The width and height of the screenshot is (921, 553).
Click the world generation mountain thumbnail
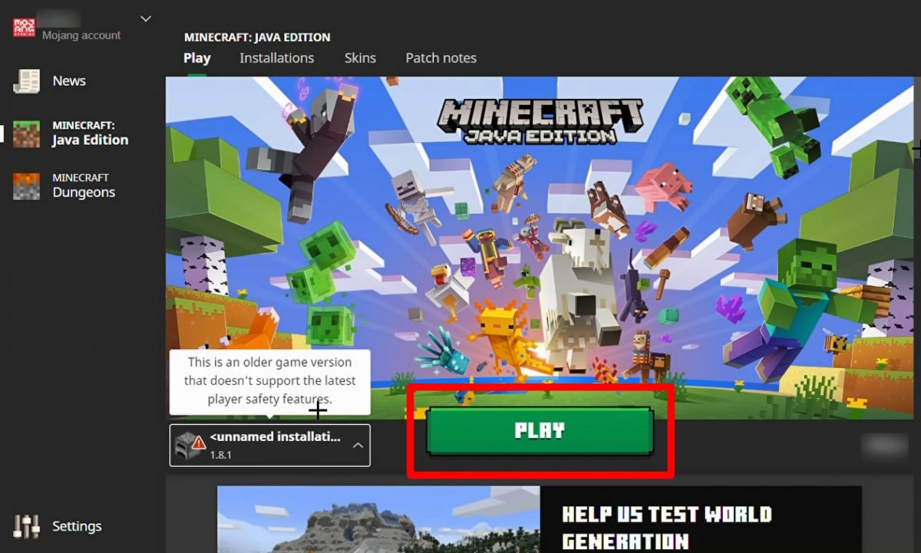[378, 519]
